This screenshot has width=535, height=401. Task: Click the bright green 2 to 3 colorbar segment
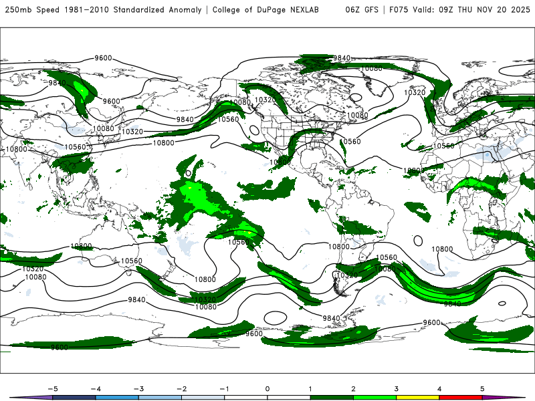[x=374, y=398]
